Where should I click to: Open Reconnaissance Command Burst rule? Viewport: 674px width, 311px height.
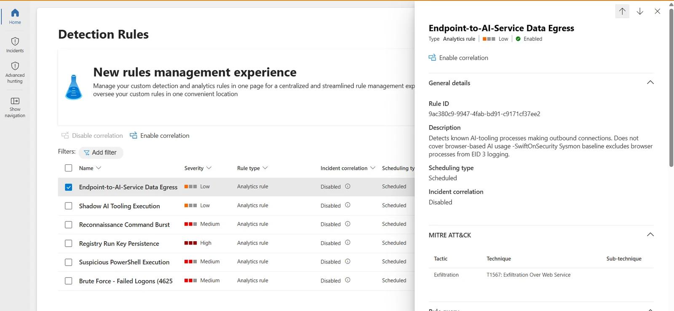point(124,225)
